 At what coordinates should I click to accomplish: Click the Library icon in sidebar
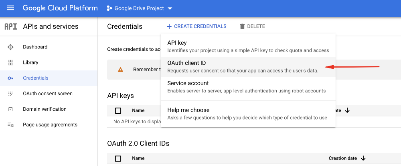point(10,62)
